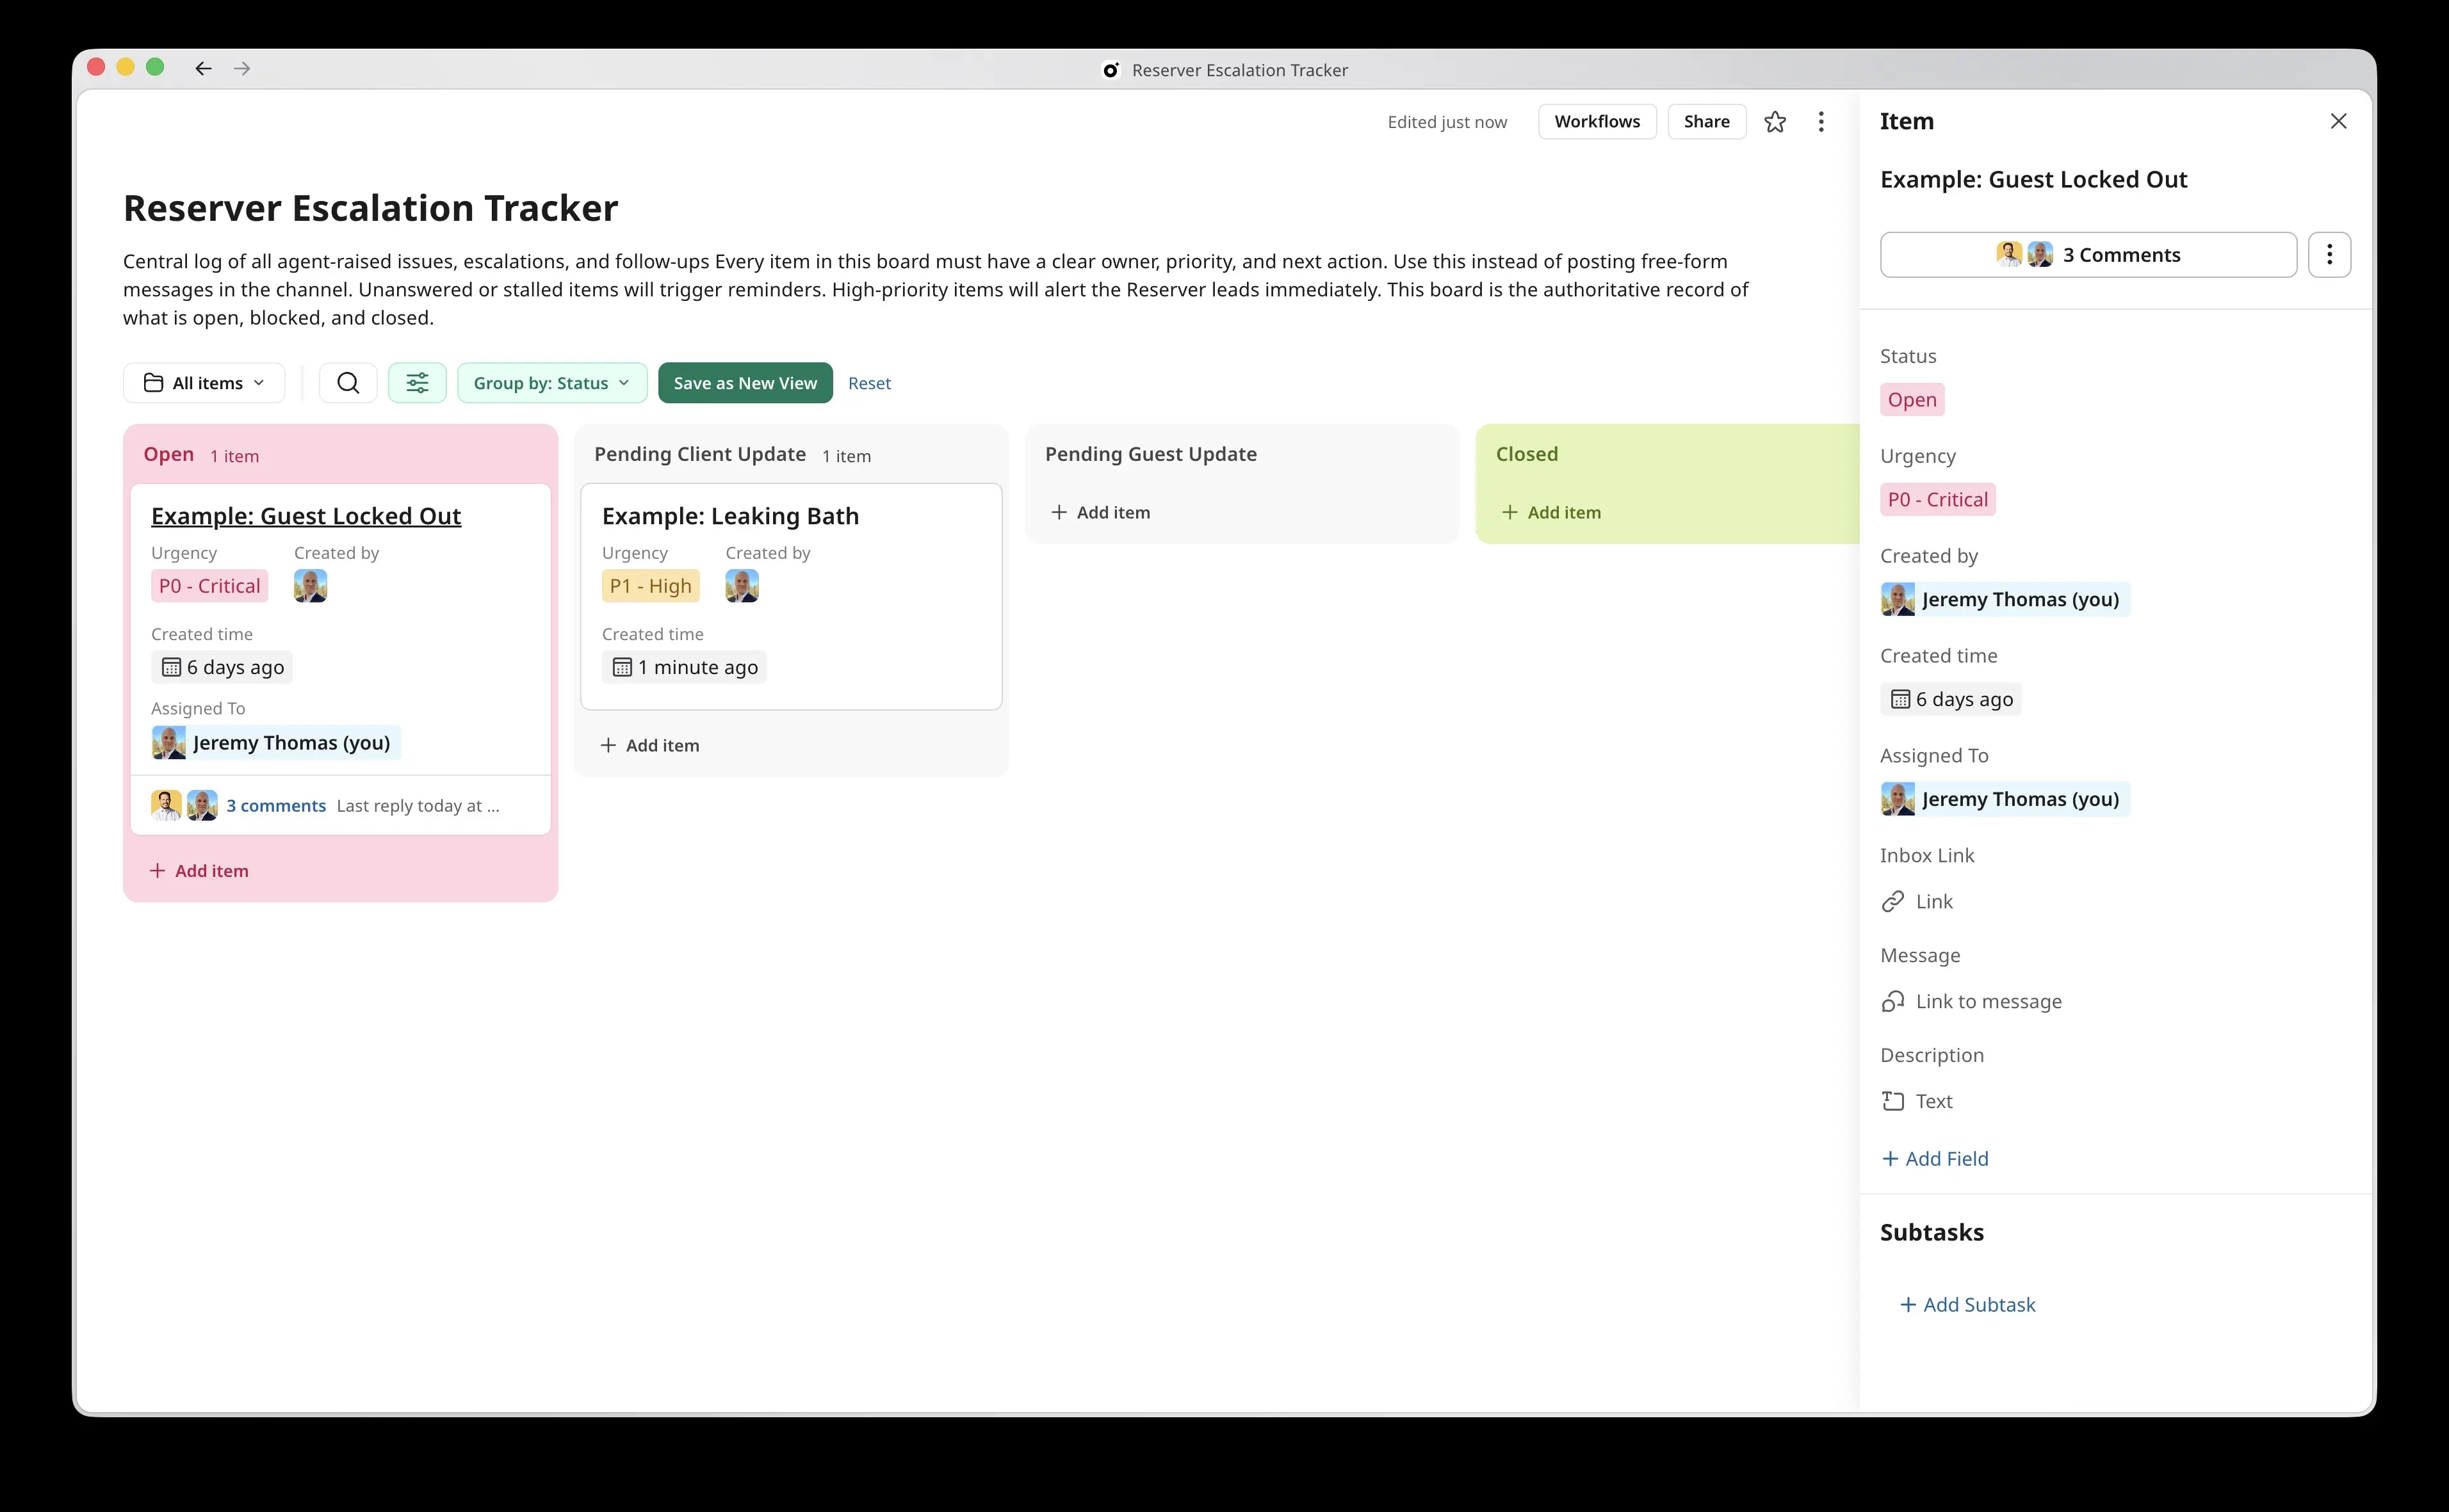Expand the All items view dropdown

coord(204,383)
